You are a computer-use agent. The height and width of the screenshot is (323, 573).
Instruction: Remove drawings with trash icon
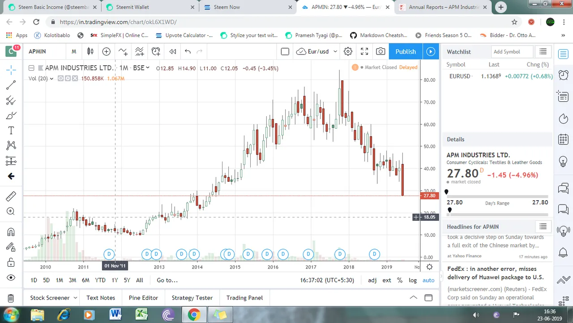(x=11, y=298)
